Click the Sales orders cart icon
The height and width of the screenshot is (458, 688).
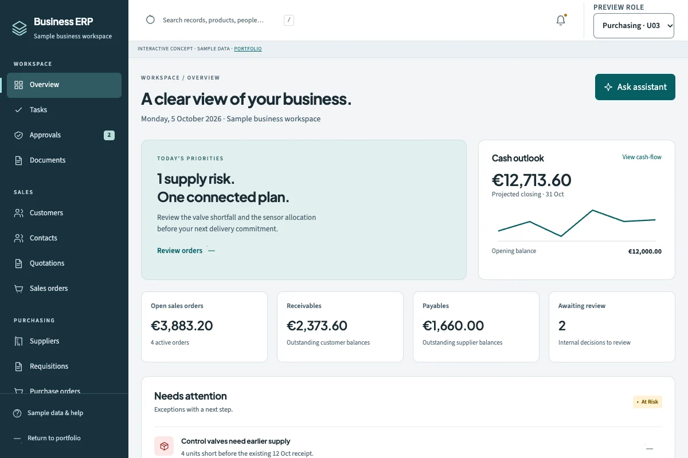(19, 289)
